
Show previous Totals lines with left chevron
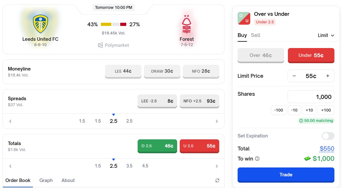(10, 166)
